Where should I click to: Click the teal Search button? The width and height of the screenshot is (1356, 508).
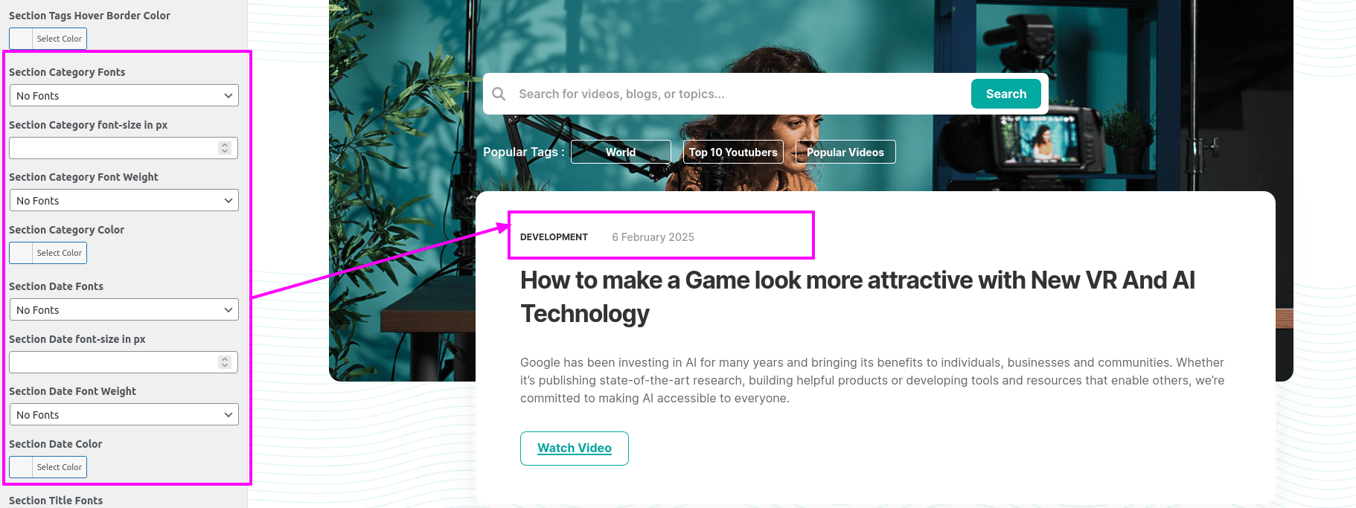[x=1006, y=94]
